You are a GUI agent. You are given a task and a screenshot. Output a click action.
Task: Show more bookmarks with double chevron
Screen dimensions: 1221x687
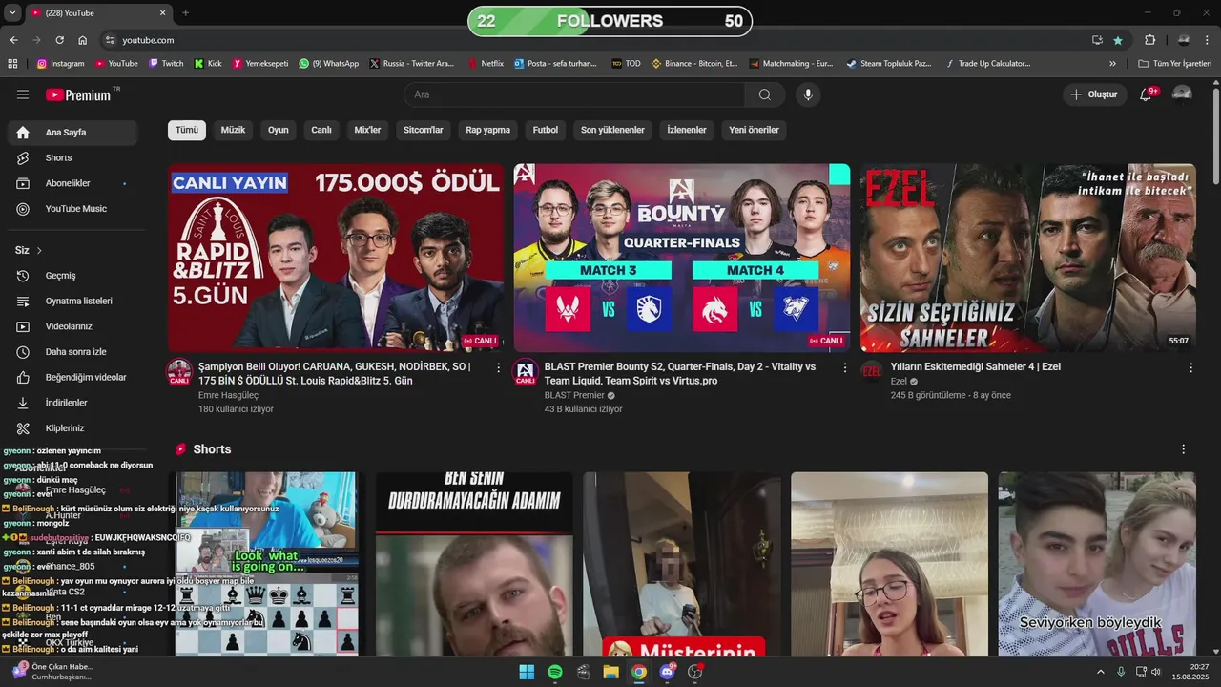pyautogui.click(x=1112, y=64)
